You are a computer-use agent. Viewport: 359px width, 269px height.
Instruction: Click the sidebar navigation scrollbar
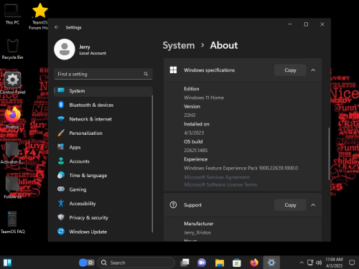coord(152,164)
